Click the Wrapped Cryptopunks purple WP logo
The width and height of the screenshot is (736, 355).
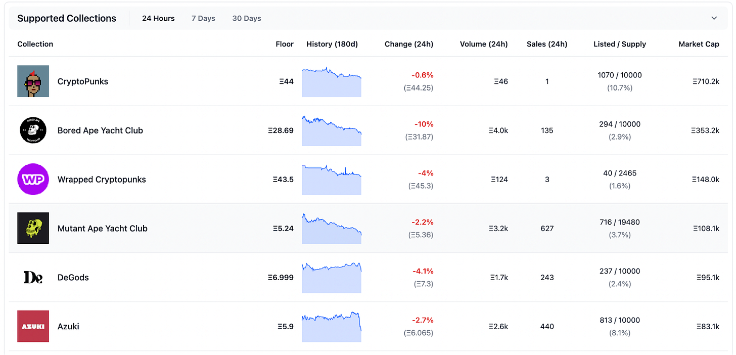tap(33, 179)
